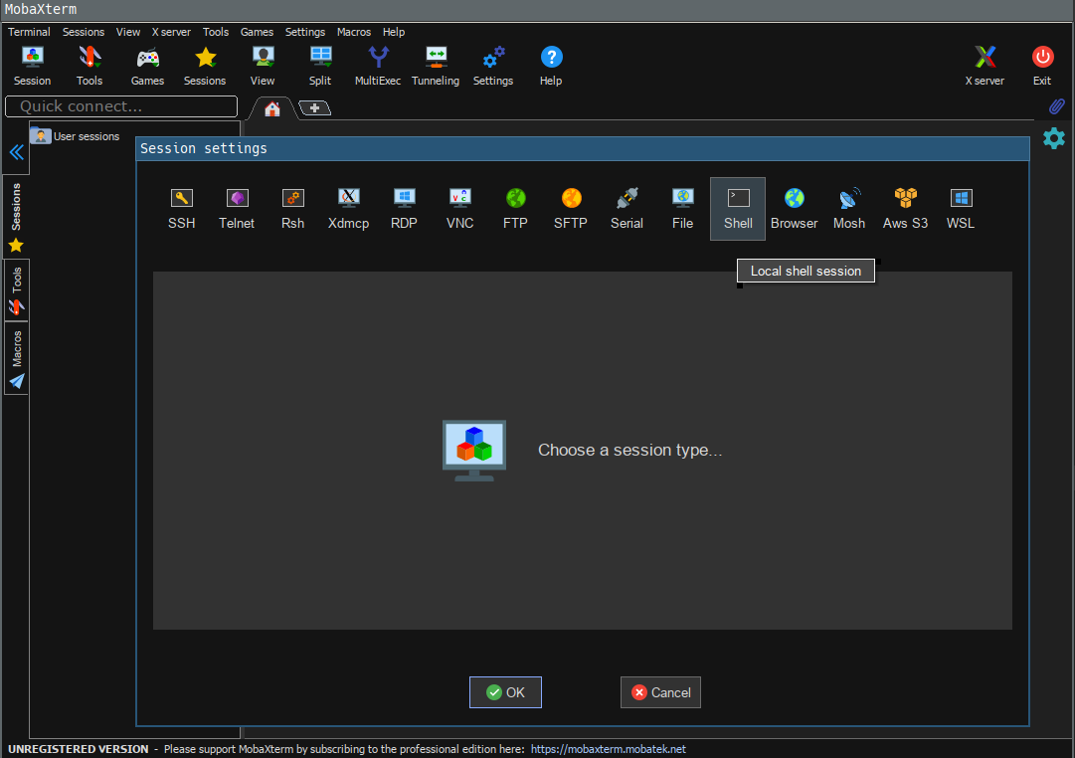
Task: Choose the Serial session type
Action: [627, 209]
